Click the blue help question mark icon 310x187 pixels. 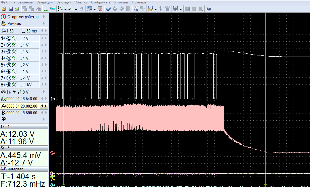(x=208, y=9)
